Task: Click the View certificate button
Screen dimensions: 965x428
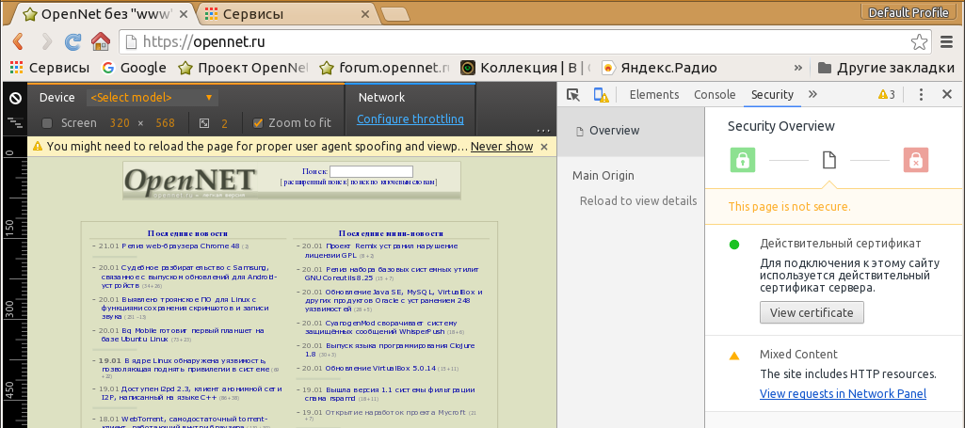Action: [812, 312]
